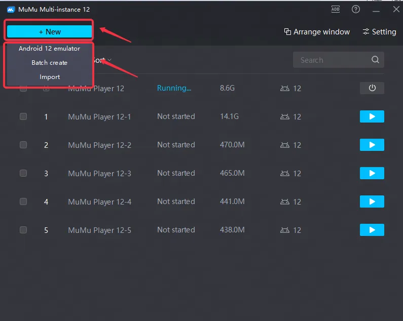This screenshot has height=321, width=403.
Task: Click the 438.0M size value
Action: (232, 230)
